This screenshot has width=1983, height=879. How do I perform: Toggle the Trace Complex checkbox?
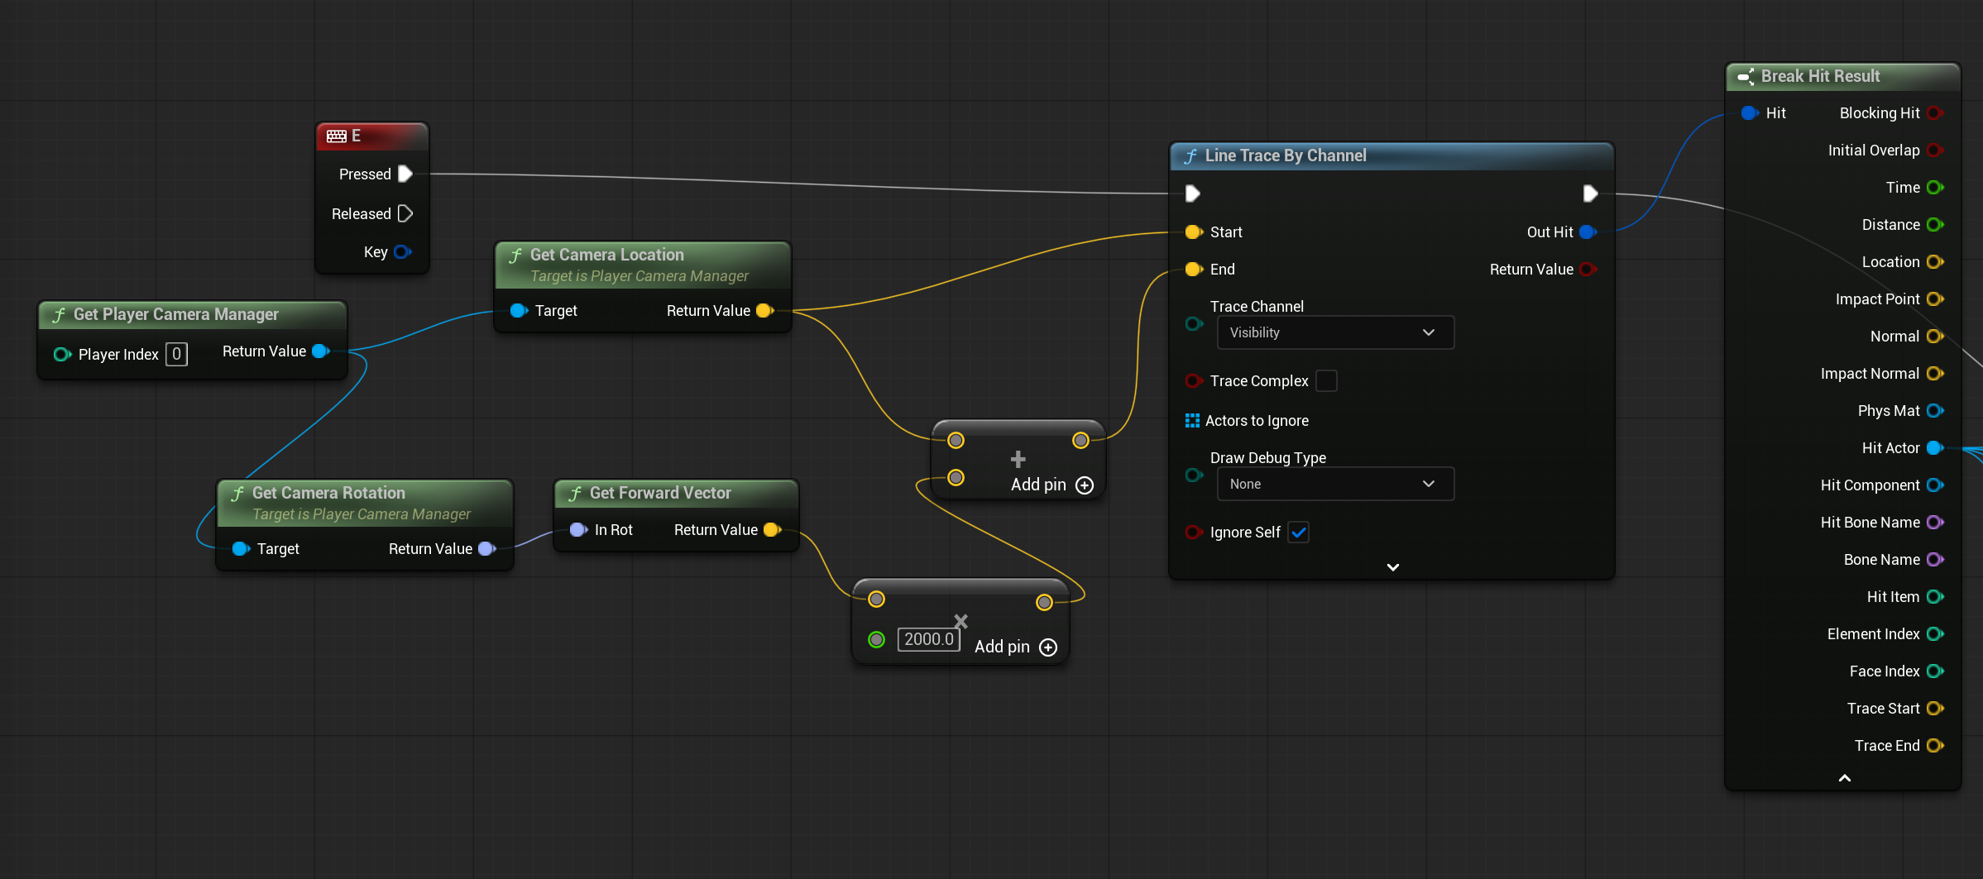click(1326, 380)
